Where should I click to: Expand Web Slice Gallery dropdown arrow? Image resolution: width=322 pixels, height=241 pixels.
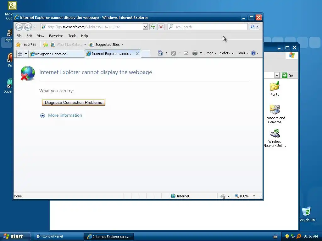pos(85,45)
